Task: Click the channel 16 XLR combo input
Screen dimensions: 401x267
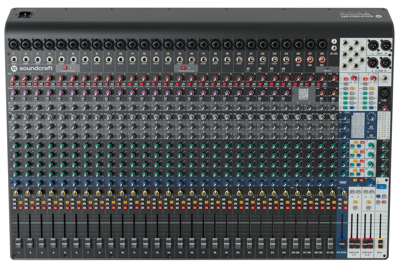Action: pyautogui.click(x=191, y=45)
